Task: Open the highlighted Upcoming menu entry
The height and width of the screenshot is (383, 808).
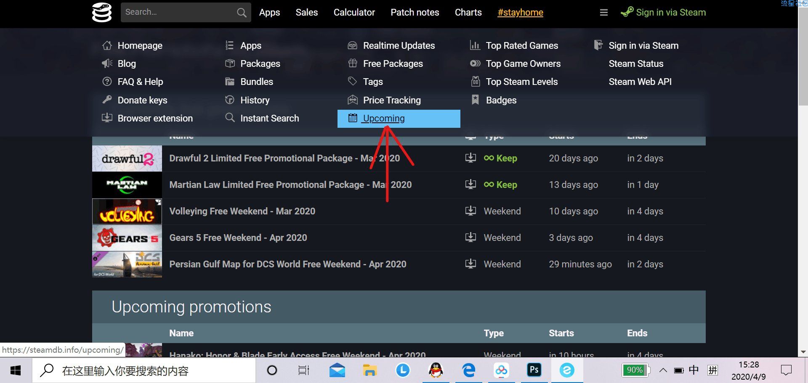Action: [399, 119]
